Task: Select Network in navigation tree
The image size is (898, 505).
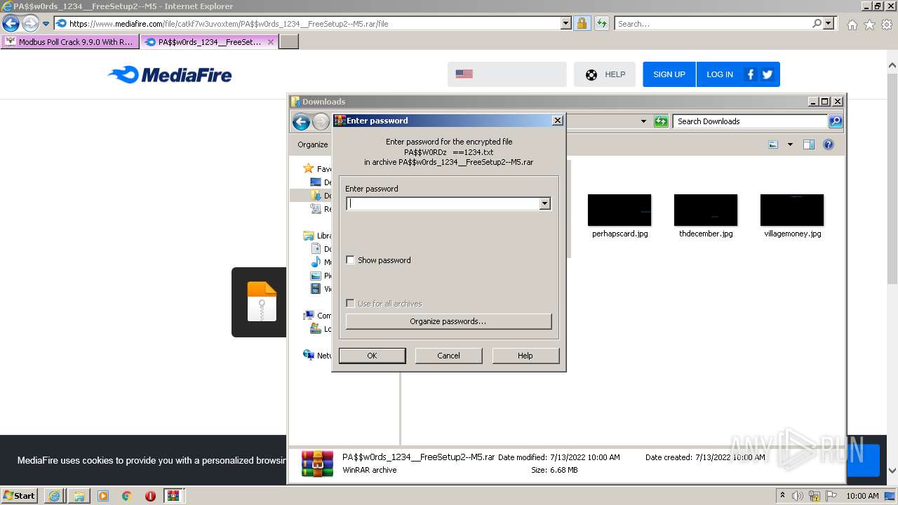Action: click(318, 356)
